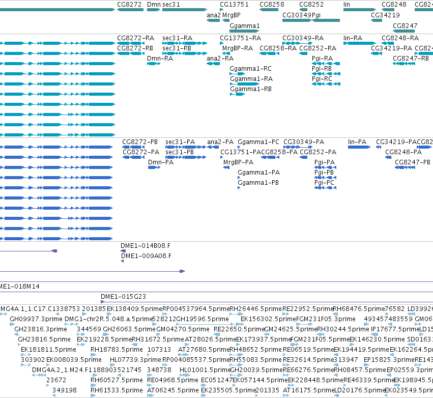Screen dimensions: 433x398
Task: Select the GH09937.3prime EST label
Action: [36, 319]
